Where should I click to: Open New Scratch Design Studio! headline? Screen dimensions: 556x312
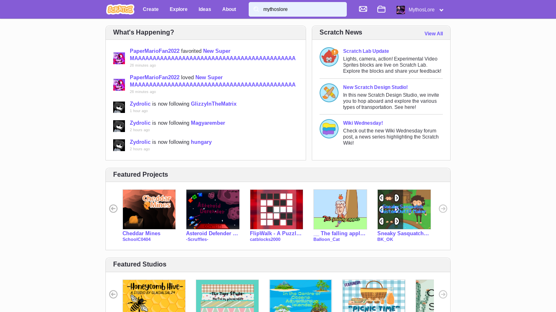click(375, 87)
